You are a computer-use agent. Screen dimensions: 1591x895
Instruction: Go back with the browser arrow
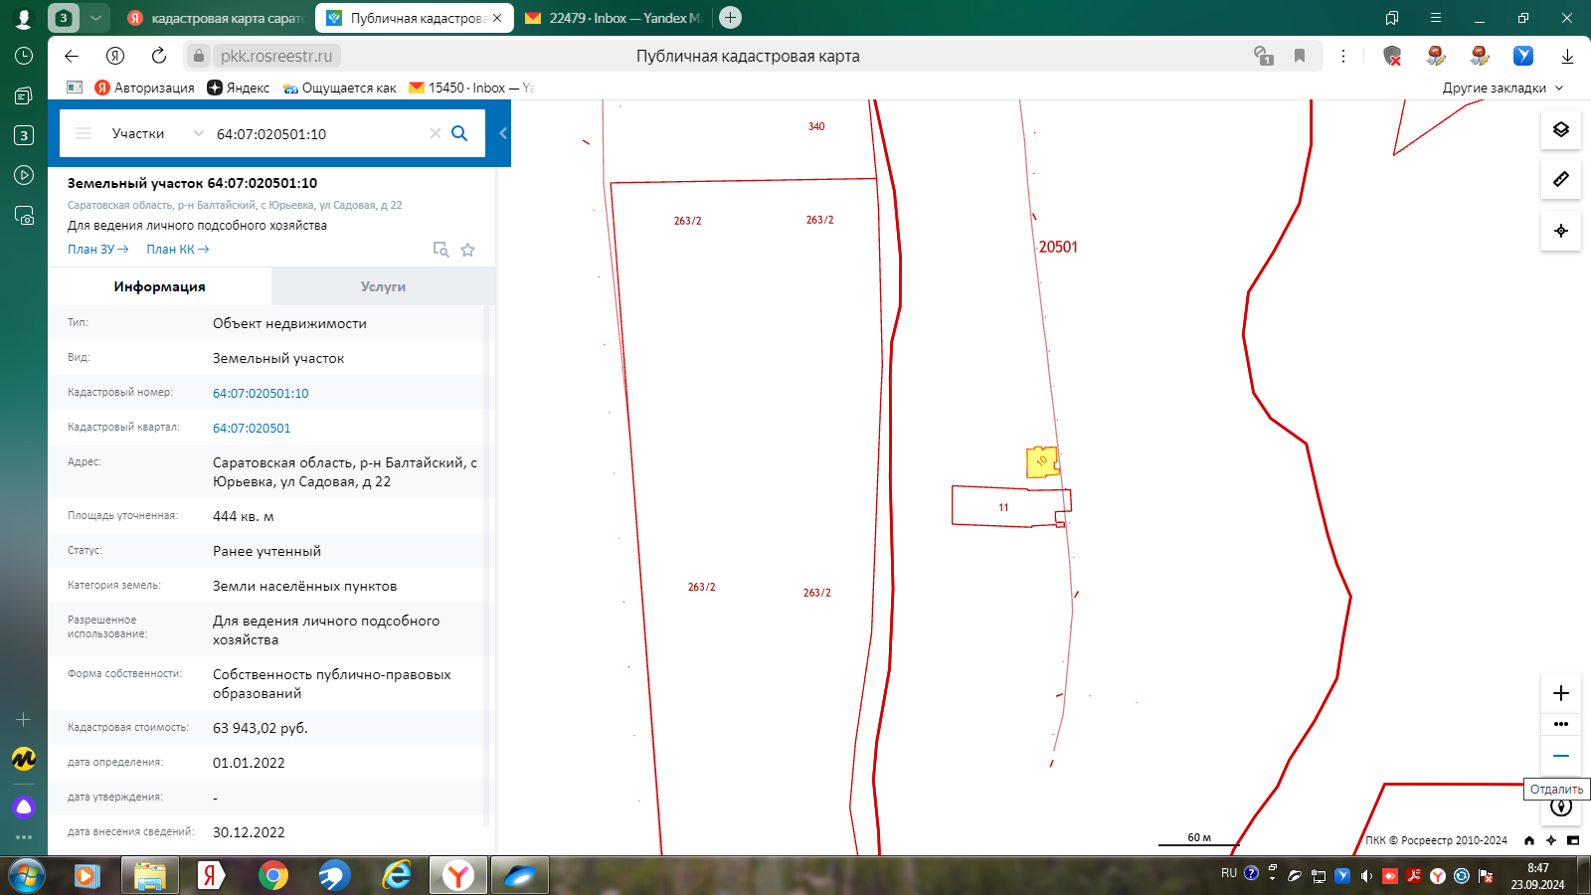click(x=72, y=56)
